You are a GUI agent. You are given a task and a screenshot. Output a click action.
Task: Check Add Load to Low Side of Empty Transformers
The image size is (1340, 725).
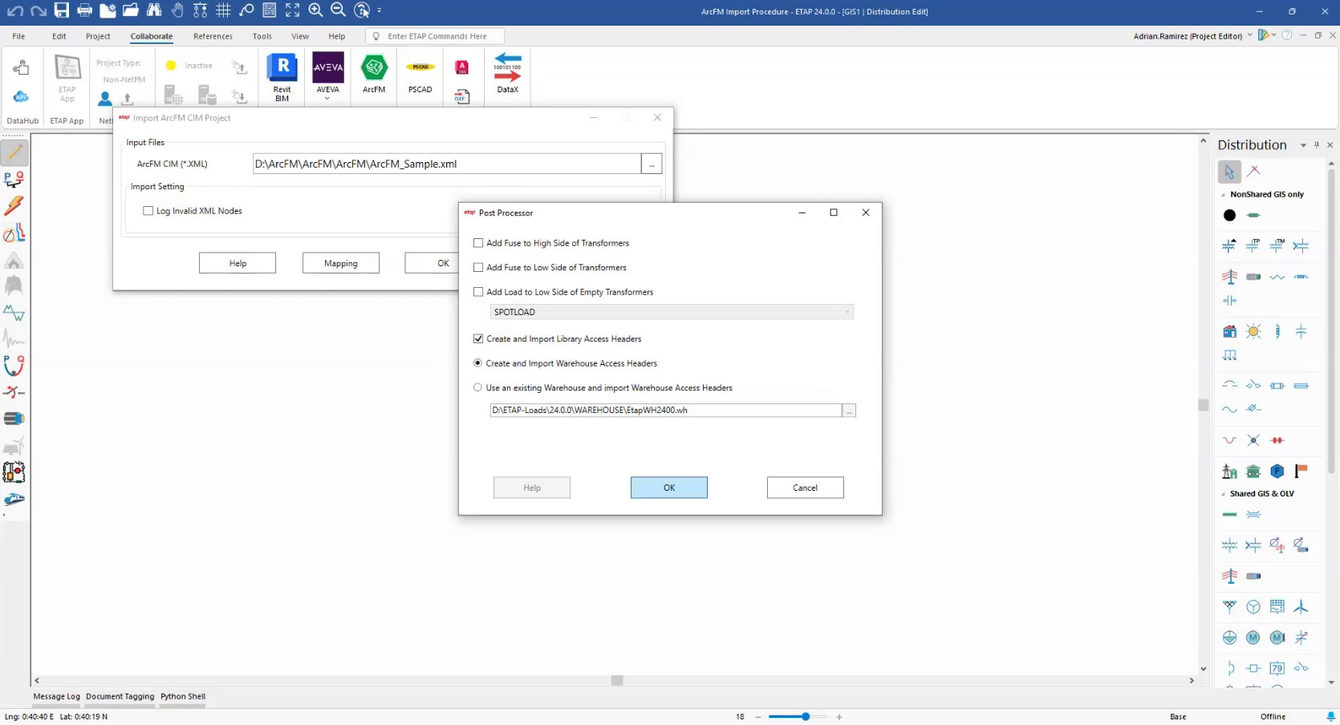478,292
